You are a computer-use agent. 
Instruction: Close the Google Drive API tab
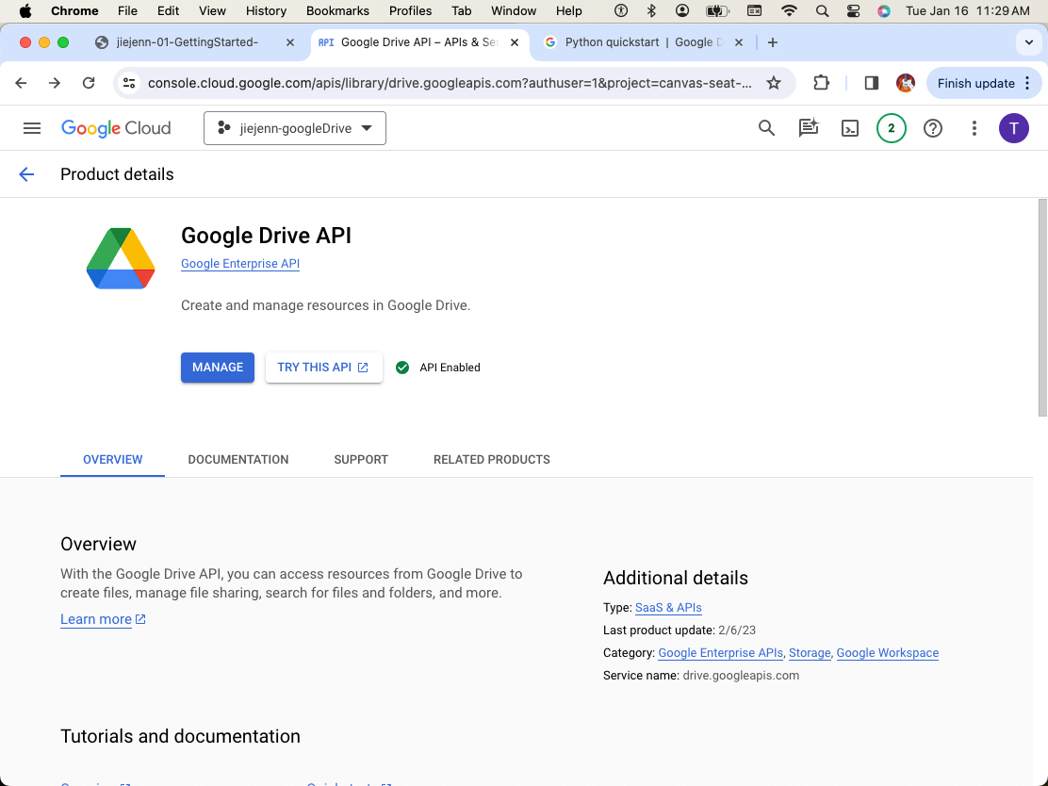coord(515,42)
